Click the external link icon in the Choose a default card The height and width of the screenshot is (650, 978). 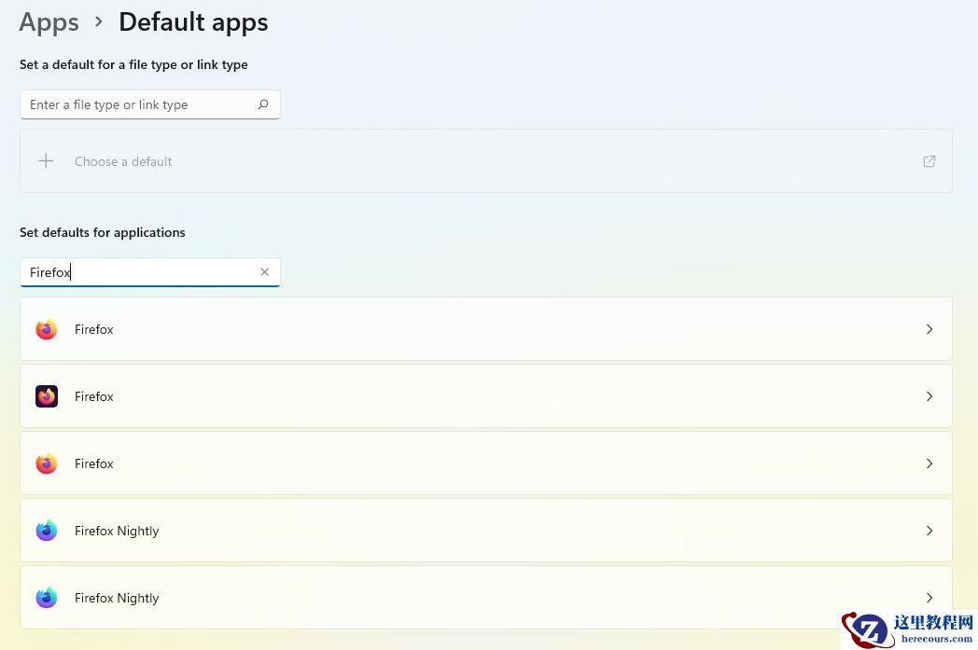coord(929,161)
